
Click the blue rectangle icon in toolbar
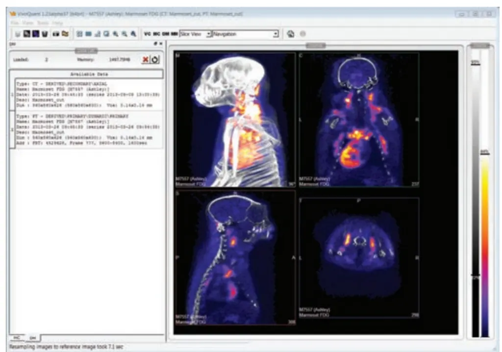89,34
